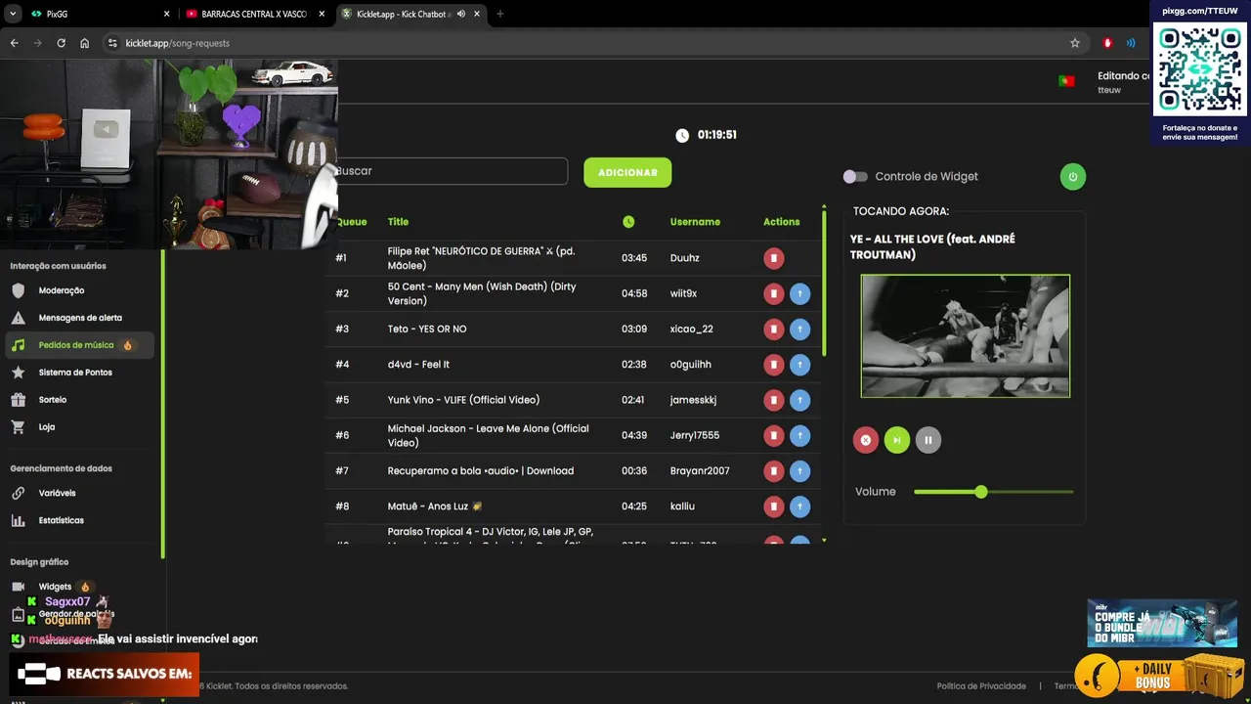1251x704 pixels.
Task: Sort queue by Title column
Action: (x=398, y=222)
